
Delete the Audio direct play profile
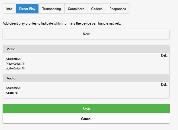point(165,85)
